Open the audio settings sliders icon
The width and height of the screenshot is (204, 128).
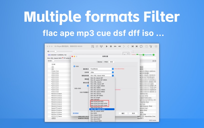tap(97, 46)
